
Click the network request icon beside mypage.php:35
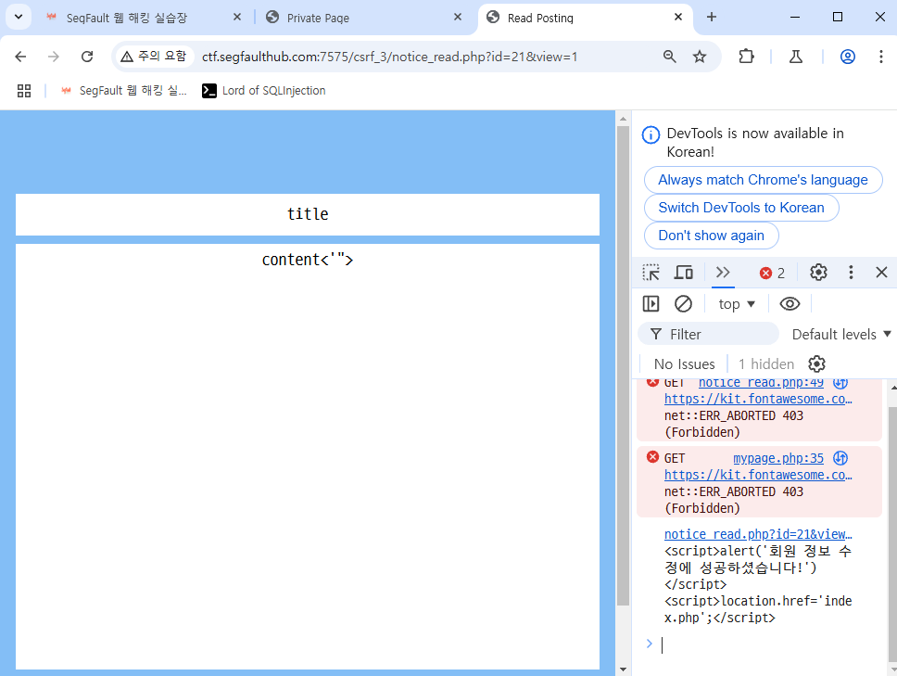[x=840, y=458]
